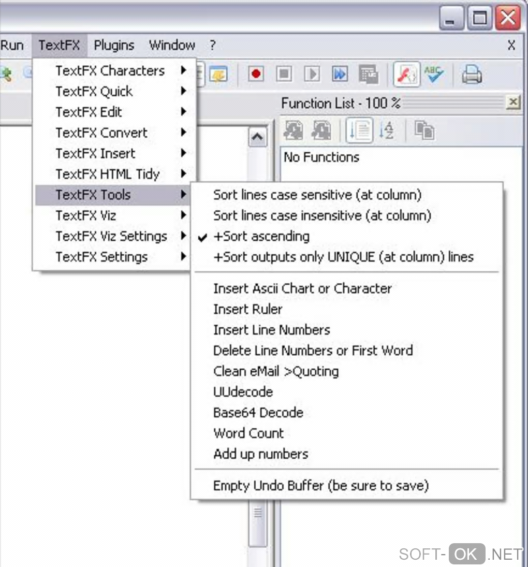Run Word Count
528x567 pixels.
[347, 433]
